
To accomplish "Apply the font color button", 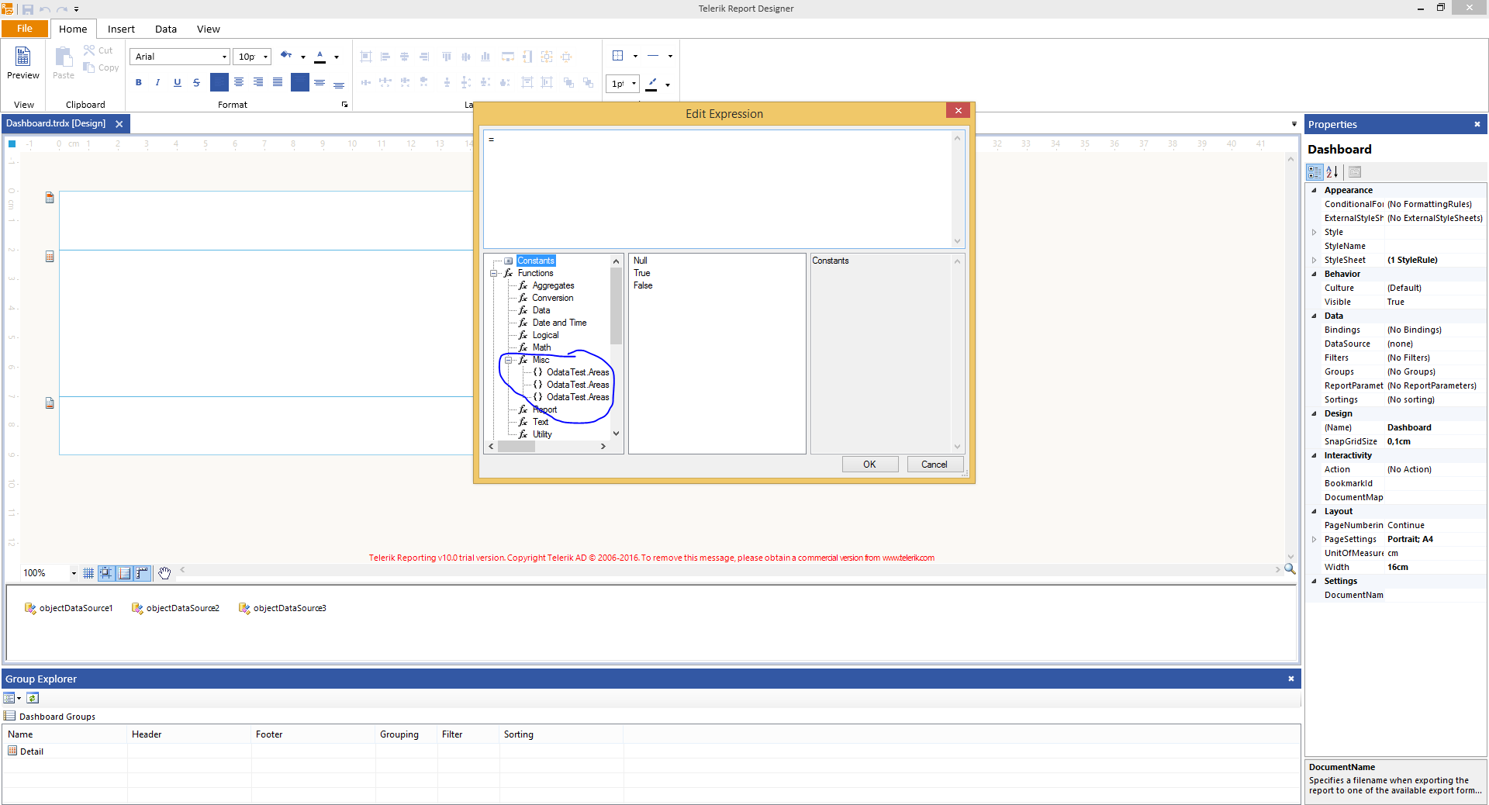I will coord(320,57).
